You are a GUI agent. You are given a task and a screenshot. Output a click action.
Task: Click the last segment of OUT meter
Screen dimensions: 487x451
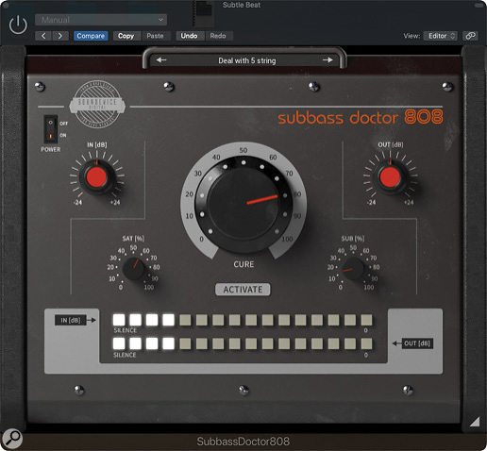coord(366,343)
